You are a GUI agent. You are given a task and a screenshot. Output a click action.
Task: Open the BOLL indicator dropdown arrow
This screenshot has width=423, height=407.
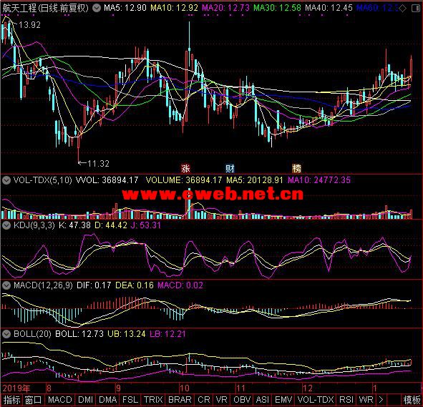point(6,334)
